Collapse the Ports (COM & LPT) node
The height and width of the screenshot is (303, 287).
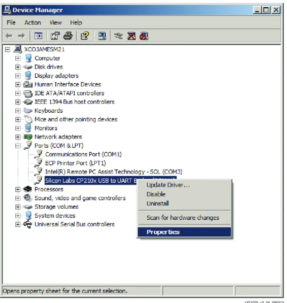coord(18,146)
